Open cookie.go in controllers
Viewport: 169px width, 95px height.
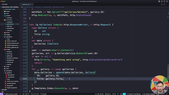[x=10, y=22]
